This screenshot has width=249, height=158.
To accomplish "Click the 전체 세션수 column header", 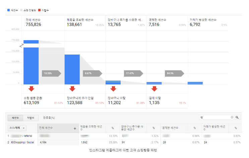I will (x=58, y=128).
